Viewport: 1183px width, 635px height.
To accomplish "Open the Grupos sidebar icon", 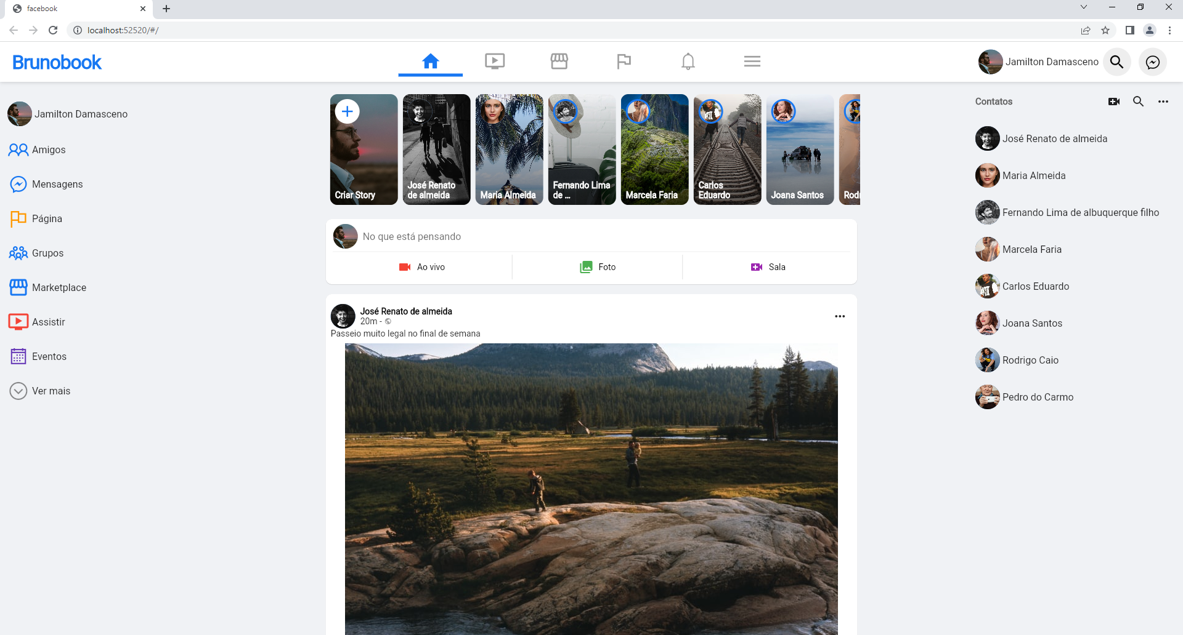I will 18,253.
